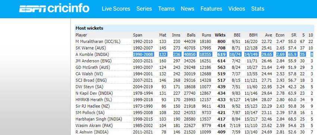Image resolution: width=317 pixels, height=135 pixels.
Task: Open Live Scores in top navigation
Action: 116,9
